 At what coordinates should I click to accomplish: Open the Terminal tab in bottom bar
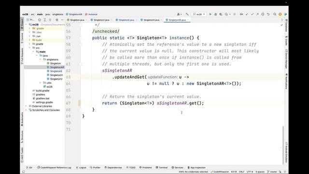click(x=162, y=168)
